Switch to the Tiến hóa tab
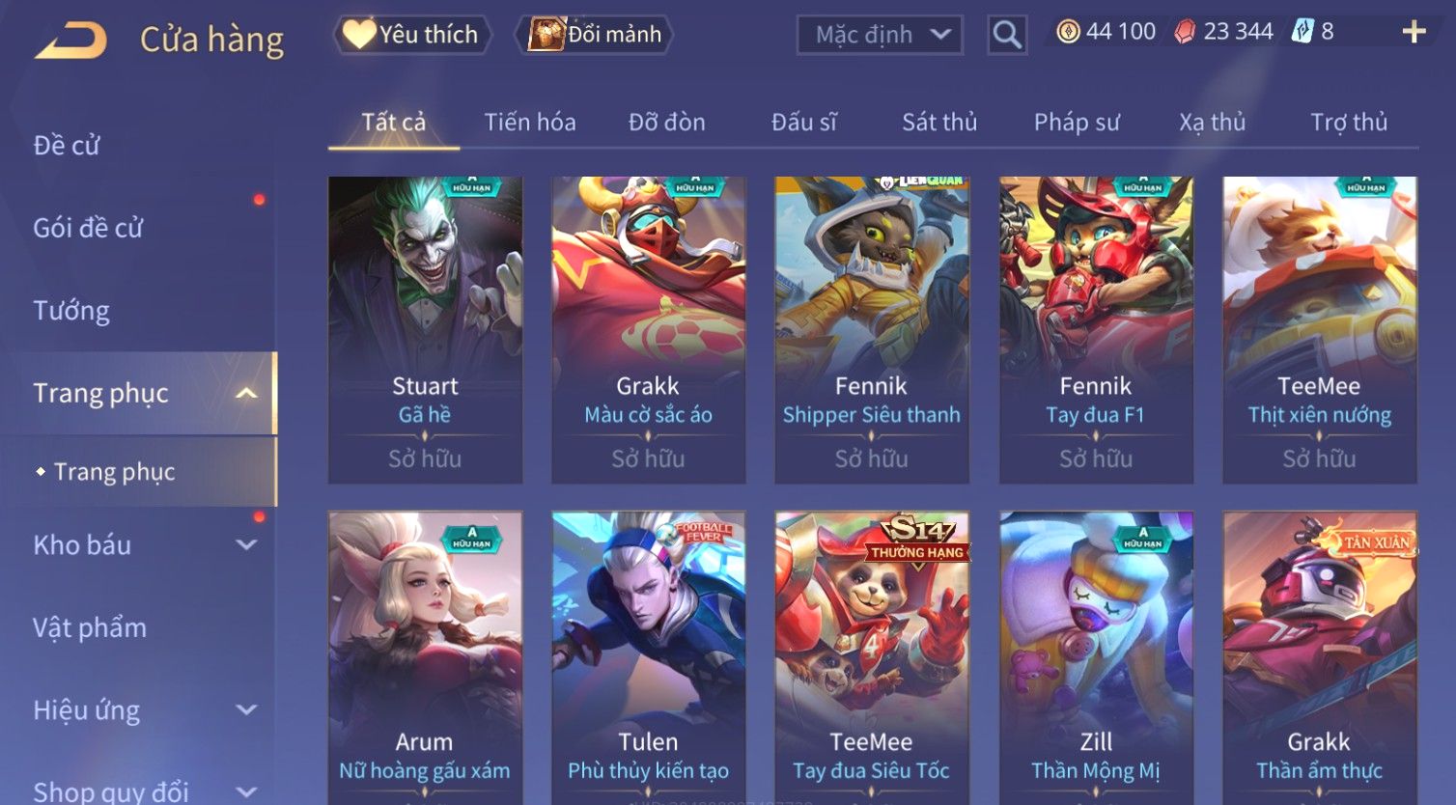1456x805 pixels. pos(530,123)
